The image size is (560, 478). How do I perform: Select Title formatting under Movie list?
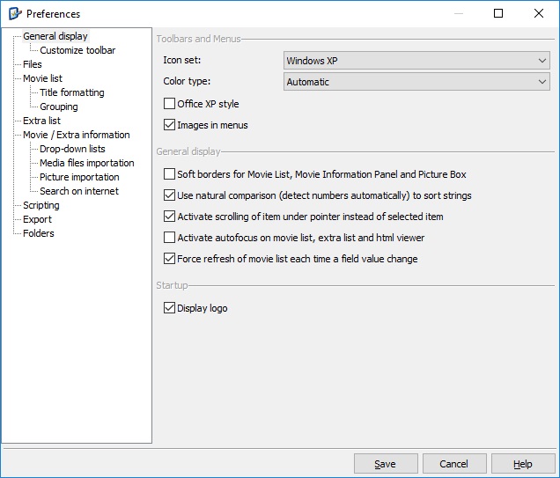tap(71, 92)
